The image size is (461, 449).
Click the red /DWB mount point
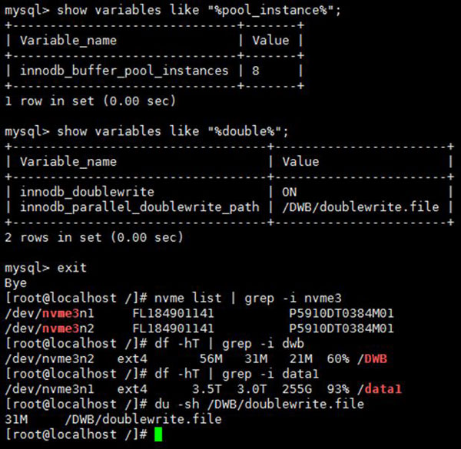[x=372, y=359]
